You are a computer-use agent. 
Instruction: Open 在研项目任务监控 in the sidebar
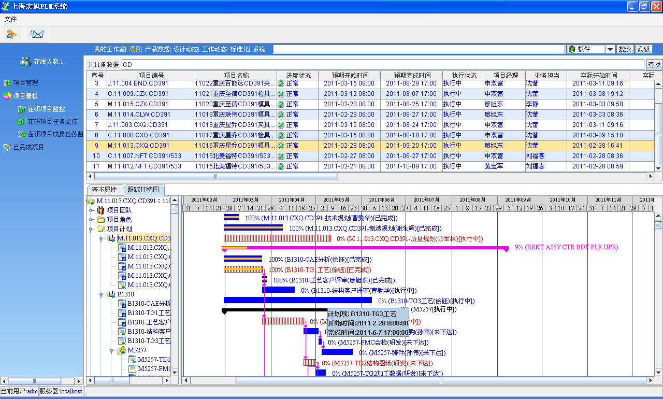coord(52,122)
